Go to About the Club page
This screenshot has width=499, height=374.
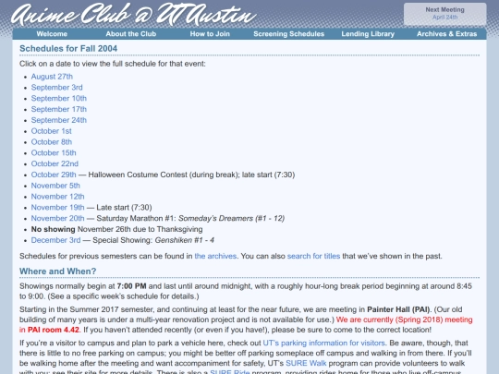tap(131, 34)
